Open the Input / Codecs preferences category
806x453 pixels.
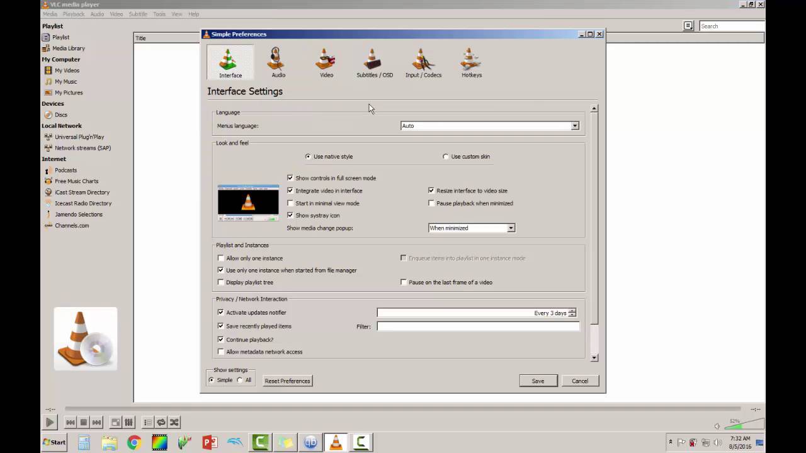point(423,62)
